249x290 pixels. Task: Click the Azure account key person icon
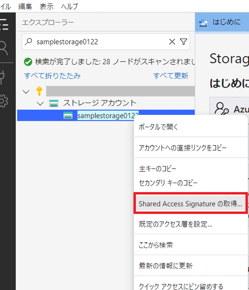click(221, 109)
